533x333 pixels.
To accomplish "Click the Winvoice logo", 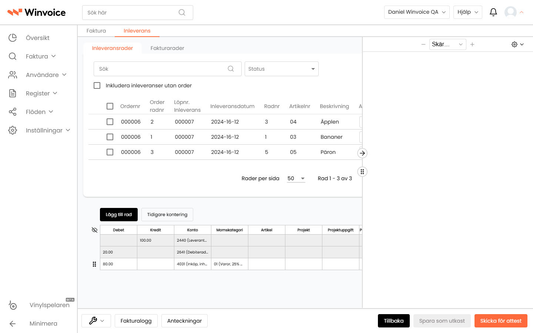I will click(36, 13).
